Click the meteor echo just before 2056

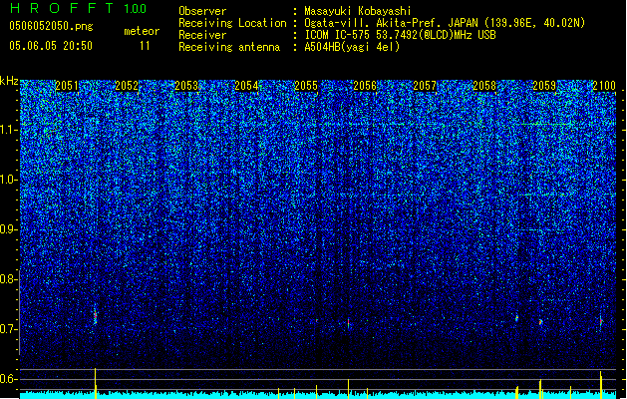tap(348, 323)
